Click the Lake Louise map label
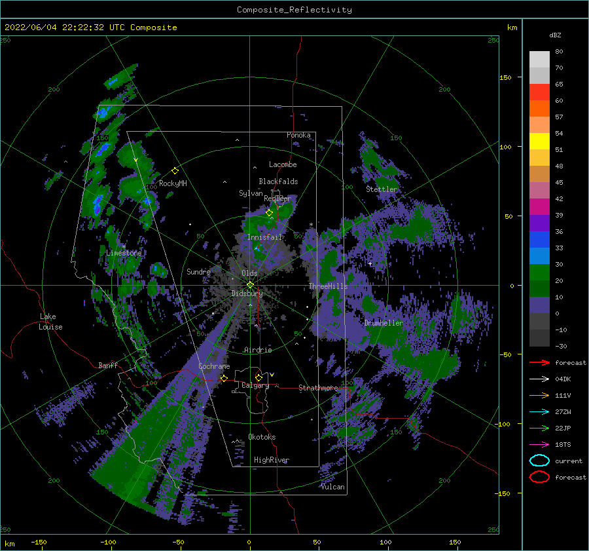Image resolution: width=589 pixels, height=551 pixels. point(50,322)
